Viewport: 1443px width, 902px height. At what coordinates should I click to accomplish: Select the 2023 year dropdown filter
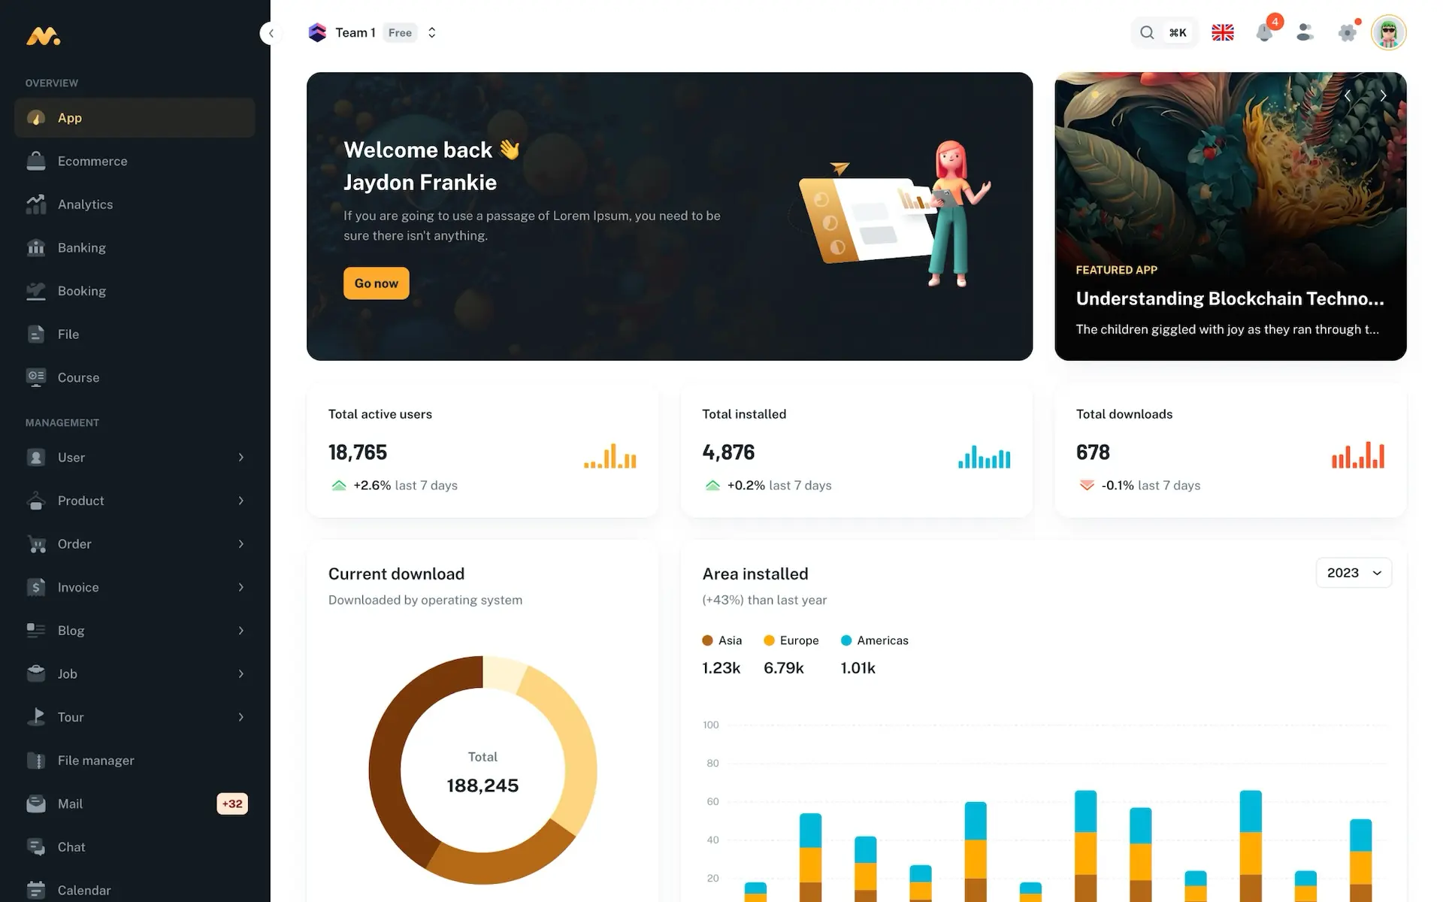point(1353,571)
